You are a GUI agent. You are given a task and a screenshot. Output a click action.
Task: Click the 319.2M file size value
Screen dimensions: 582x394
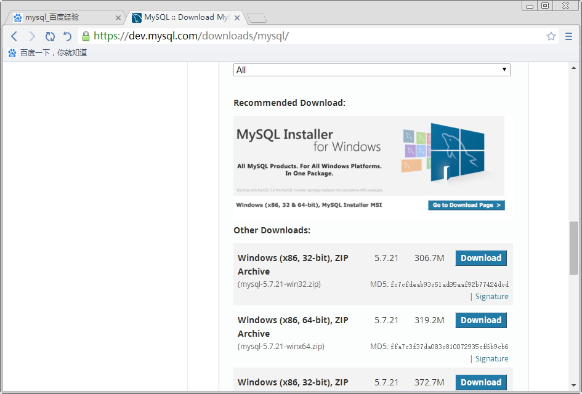429,320
